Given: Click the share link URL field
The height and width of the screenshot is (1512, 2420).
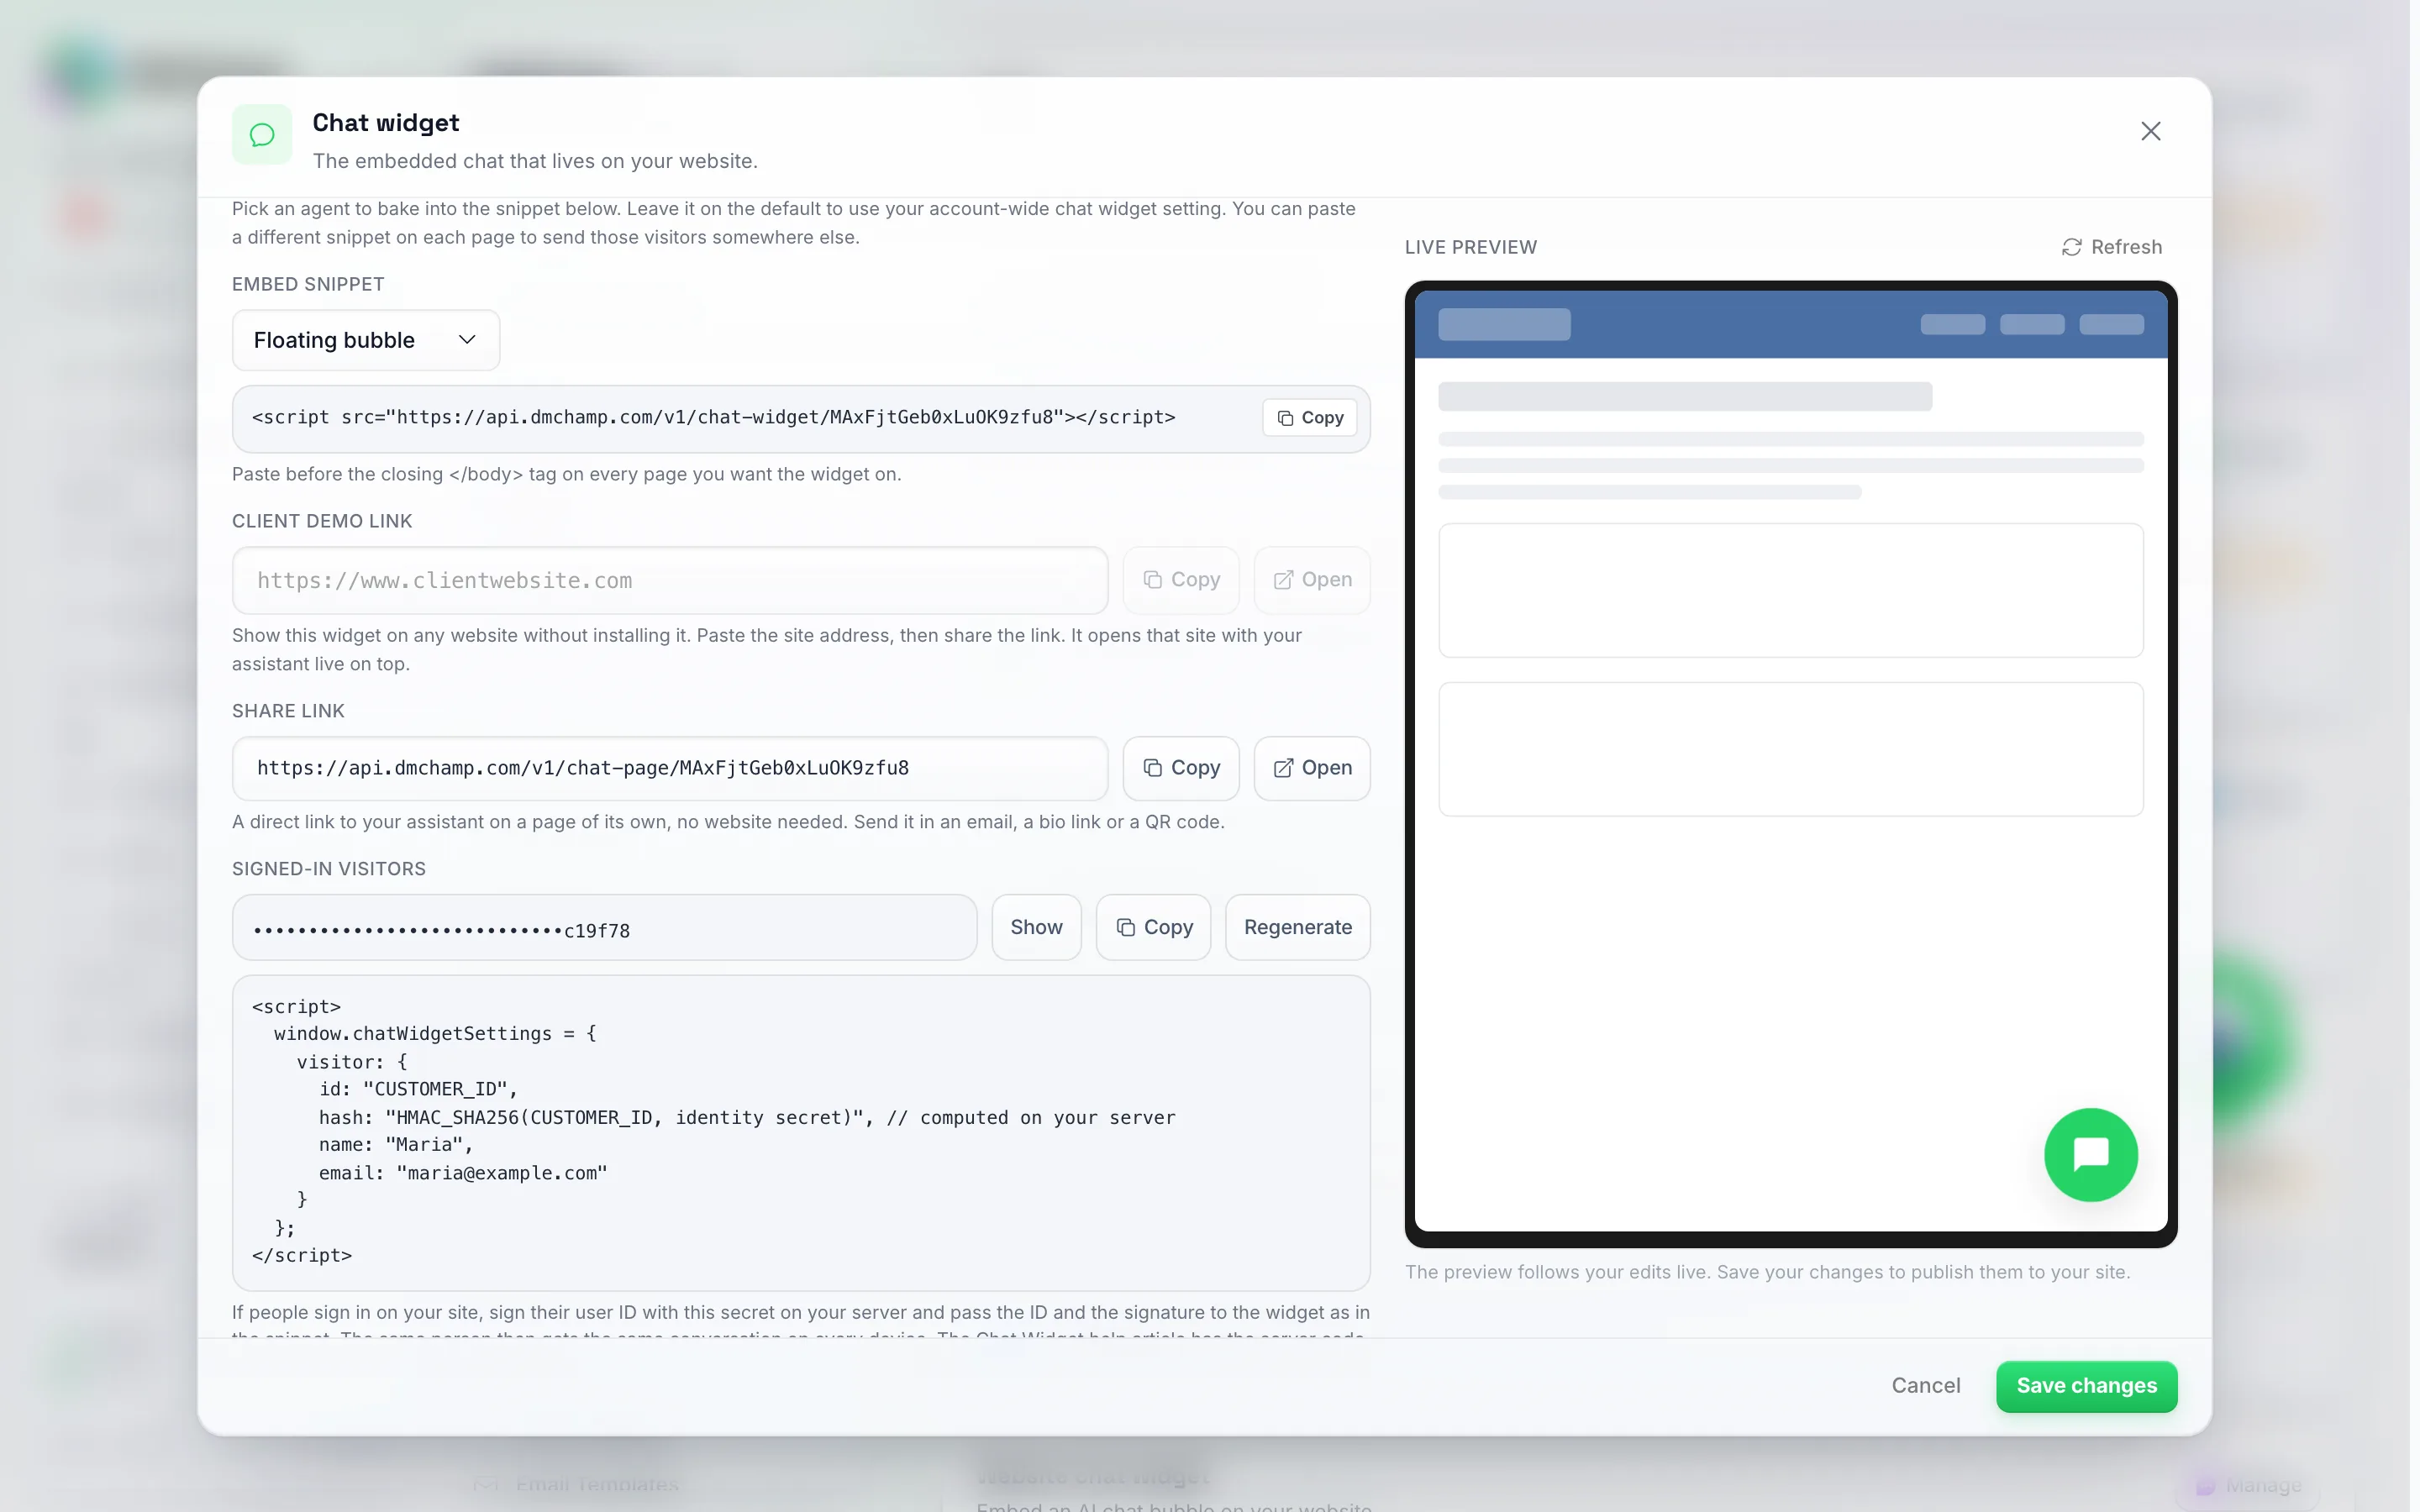Looking at the screenshot, I should point(670,768).
